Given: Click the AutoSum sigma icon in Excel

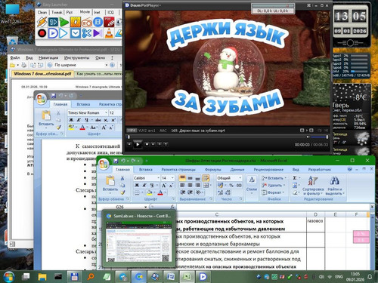Looking at the screenshot, I should [x=295, y=178].
